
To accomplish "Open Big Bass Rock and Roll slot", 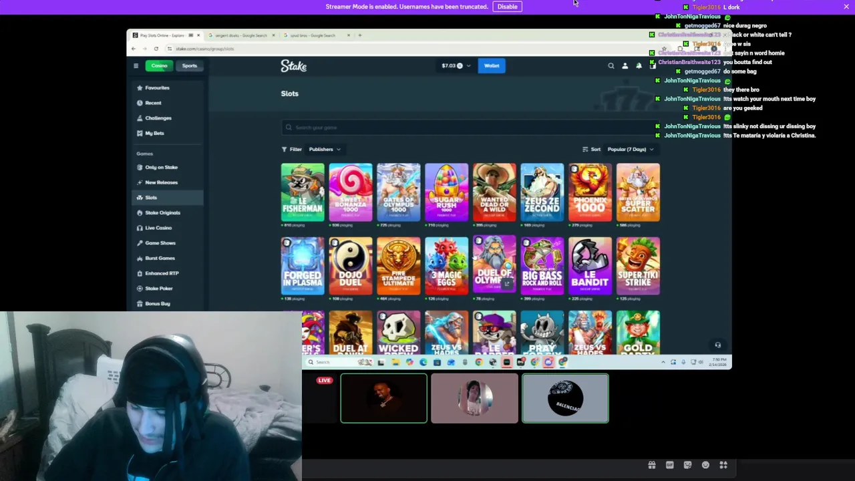I will click(x=542, y=265).
